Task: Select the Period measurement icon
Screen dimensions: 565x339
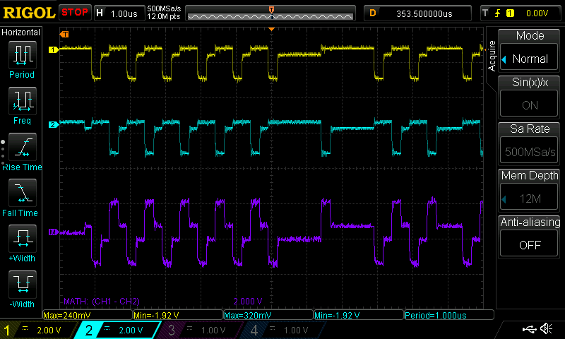Action: [x=22, y=55]
